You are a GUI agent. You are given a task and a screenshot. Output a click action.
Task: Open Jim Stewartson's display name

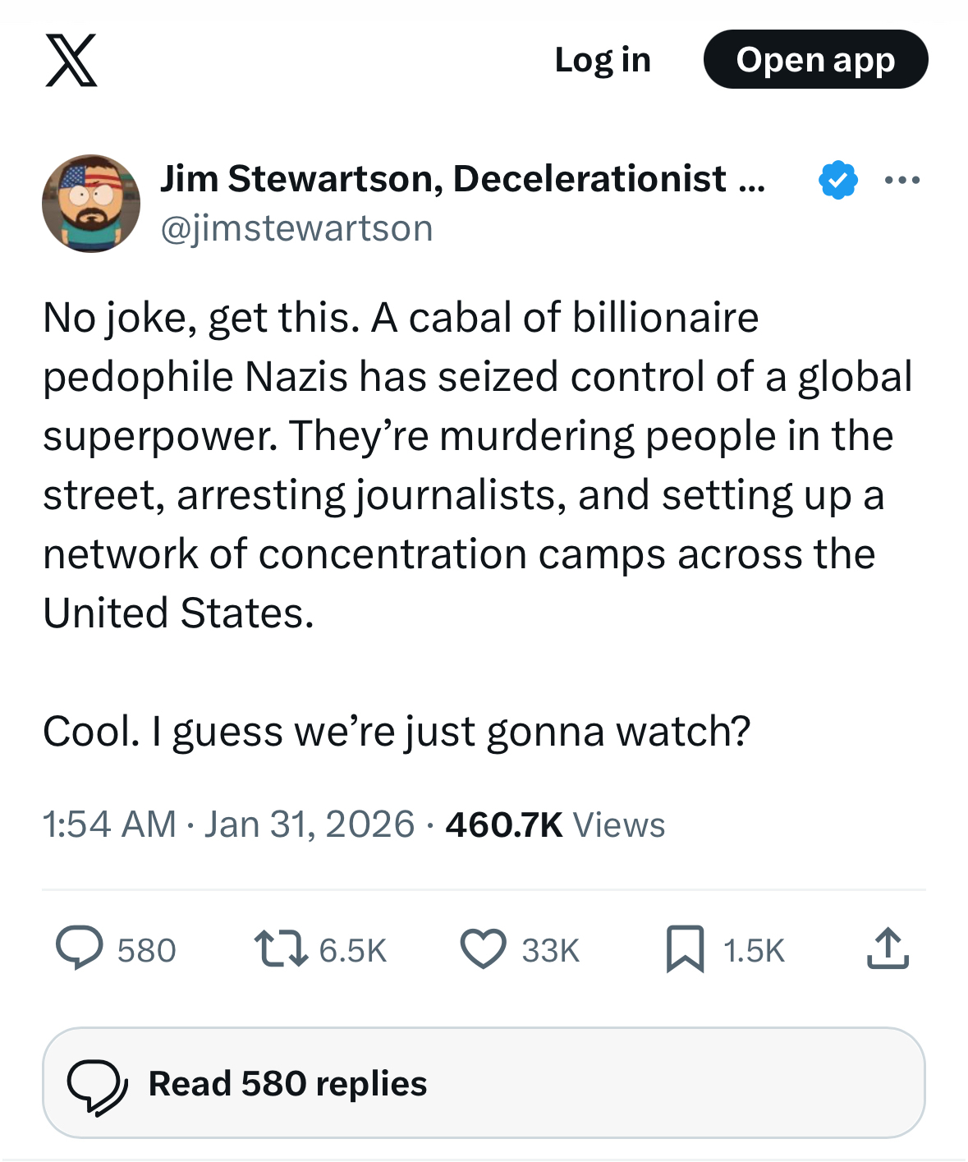[x=462, y=178]
